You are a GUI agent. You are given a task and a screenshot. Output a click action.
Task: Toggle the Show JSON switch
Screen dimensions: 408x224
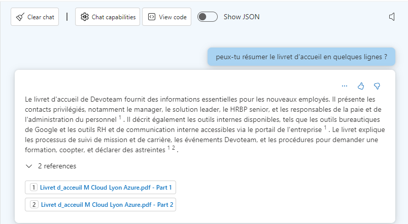coord(208,17)
